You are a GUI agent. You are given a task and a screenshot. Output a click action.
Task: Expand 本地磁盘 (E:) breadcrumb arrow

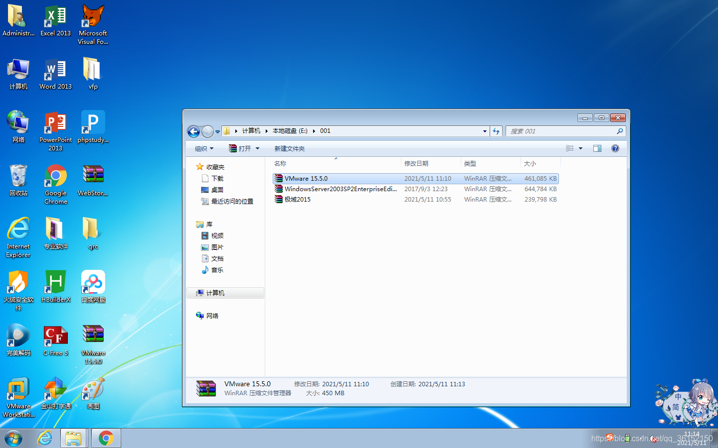[x=314, y=131]
